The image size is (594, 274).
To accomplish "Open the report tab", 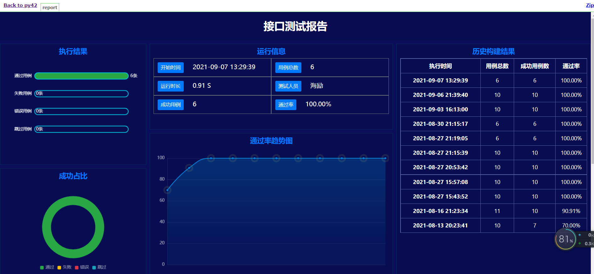I will [x=50, y=7].
